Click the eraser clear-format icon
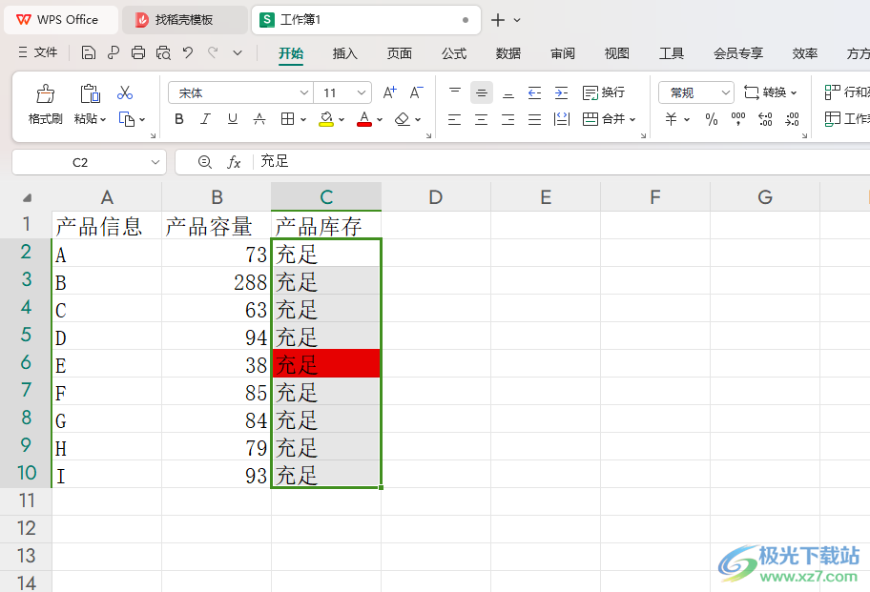This screenshot has height=592, width=870. click(x=403, y=118)
